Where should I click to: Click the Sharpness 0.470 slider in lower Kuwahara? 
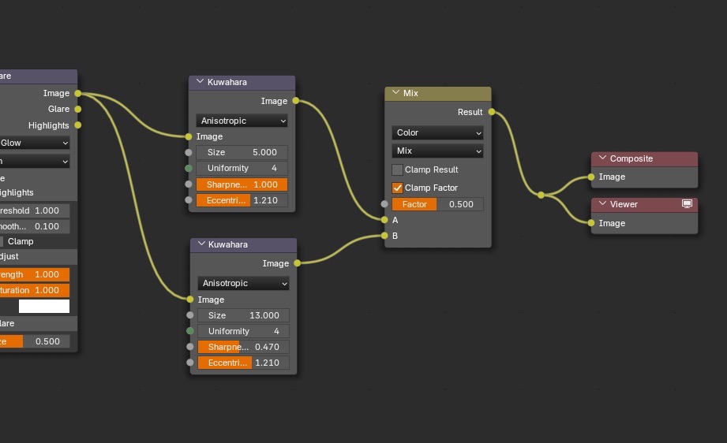[x=243, y=347]
